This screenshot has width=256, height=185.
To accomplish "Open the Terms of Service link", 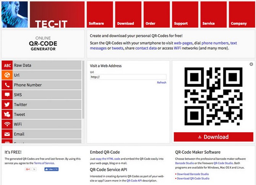I will click(44, 163).
